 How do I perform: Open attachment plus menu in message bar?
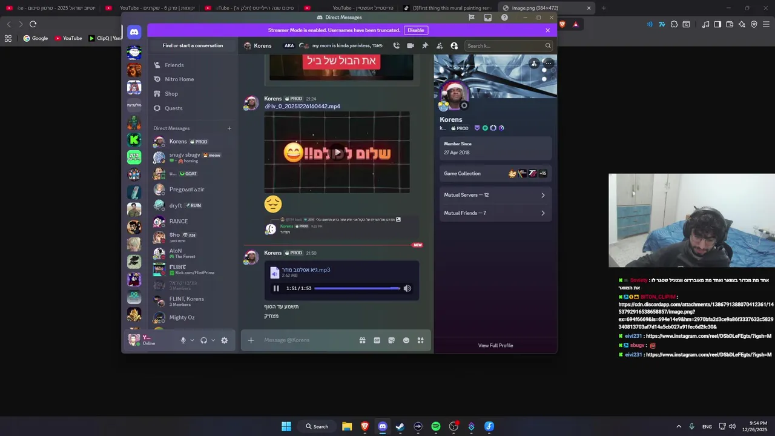(x=251, y=340)
